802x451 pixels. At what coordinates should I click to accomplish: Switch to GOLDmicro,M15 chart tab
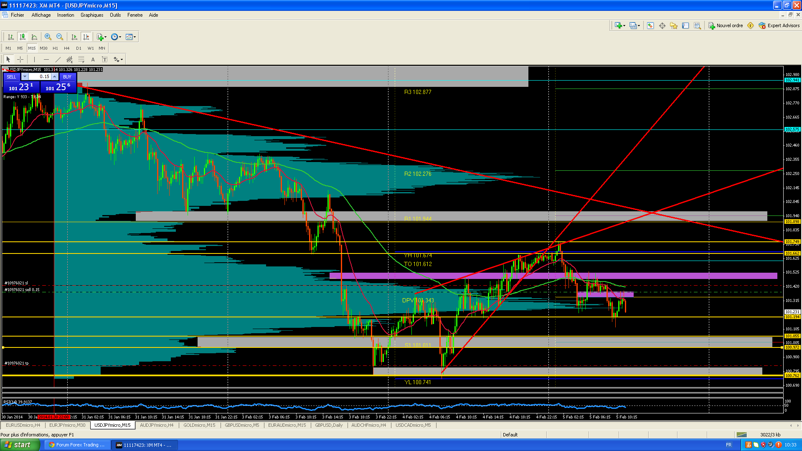tap(199, 425)
